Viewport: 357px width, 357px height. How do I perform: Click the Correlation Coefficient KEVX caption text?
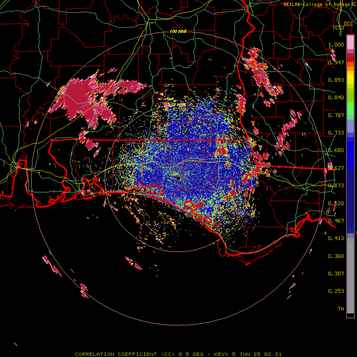(178, 354)
